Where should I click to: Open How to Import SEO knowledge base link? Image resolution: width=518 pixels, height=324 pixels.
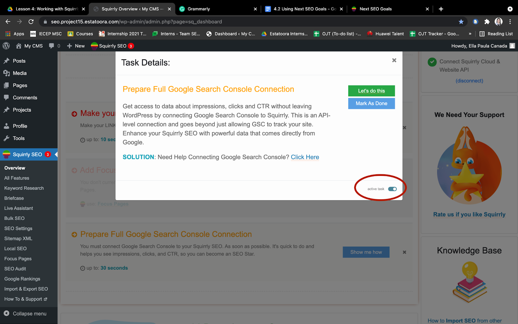(x=465, y=320)
